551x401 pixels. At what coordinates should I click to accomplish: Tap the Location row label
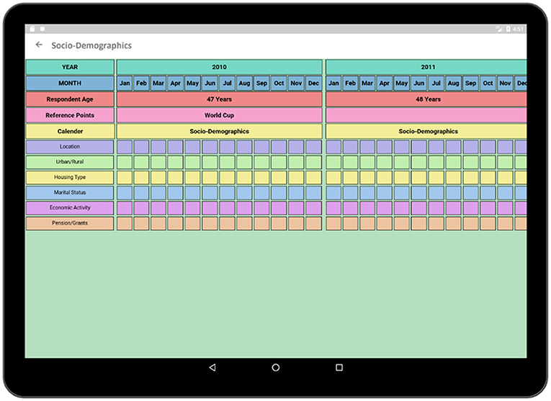click(70, 147)
